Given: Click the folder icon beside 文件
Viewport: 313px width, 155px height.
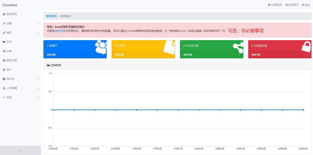Looking at the screenshot, I should [4, 42].
